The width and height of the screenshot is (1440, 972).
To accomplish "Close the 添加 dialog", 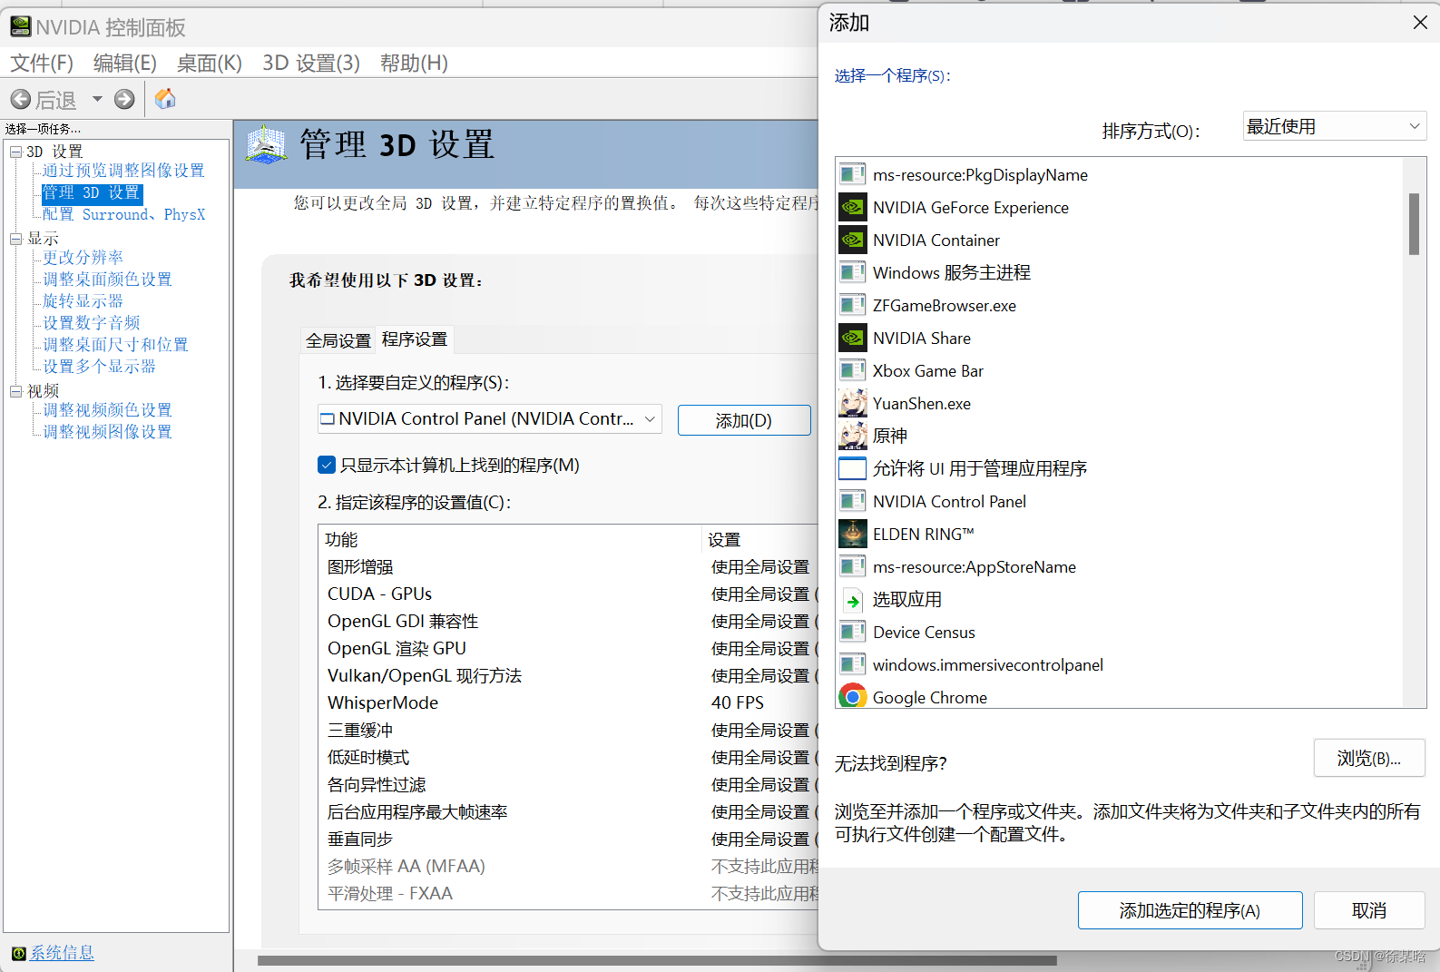I will tap(1420, 23).
